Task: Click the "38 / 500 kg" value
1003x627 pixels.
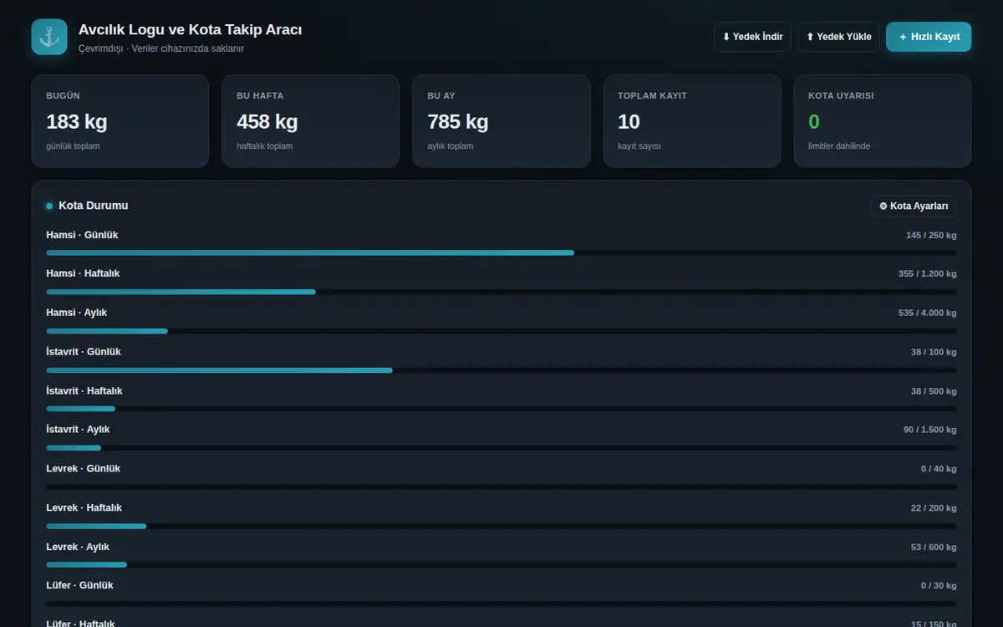Action: pyautogui.click(x=934, y=391)
